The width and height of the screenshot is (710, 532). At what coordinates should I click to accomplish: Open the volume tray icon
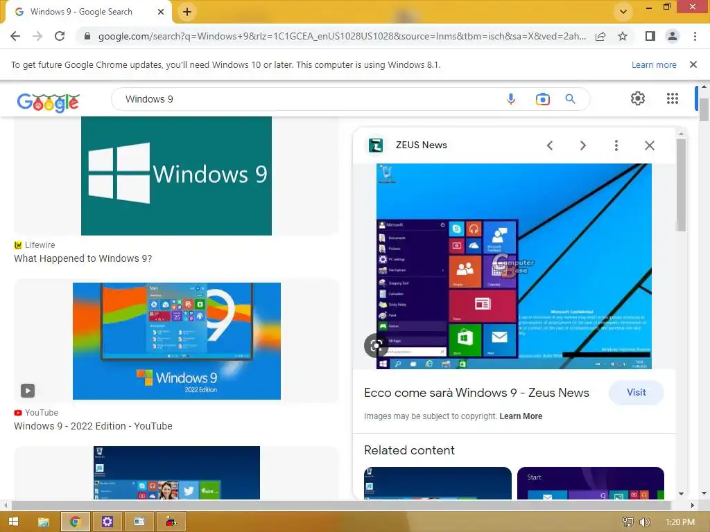pyautogui.click(x=644, y=522)
